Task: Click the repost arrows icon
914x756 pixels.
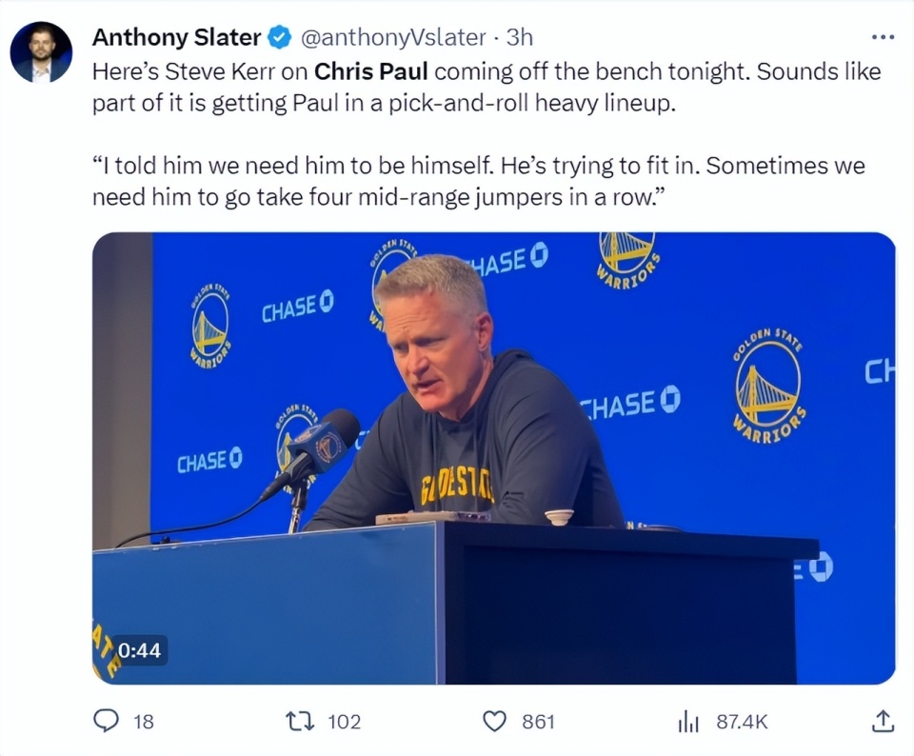Action: tap(302, 722)
